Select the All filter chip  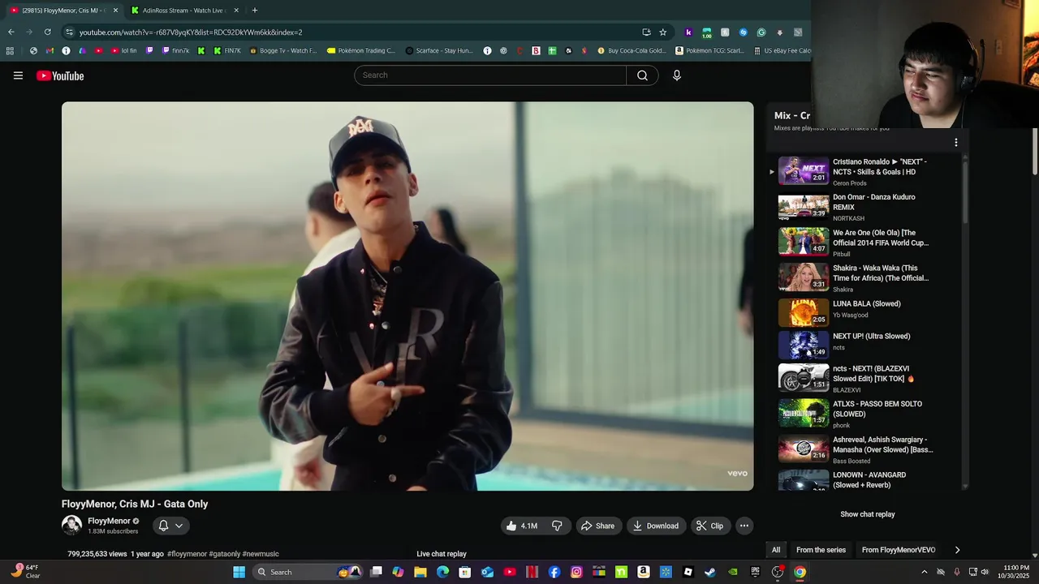point(776,550)
